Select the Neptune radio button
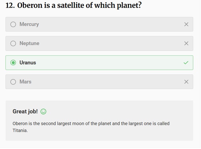 tap(13, 43)
